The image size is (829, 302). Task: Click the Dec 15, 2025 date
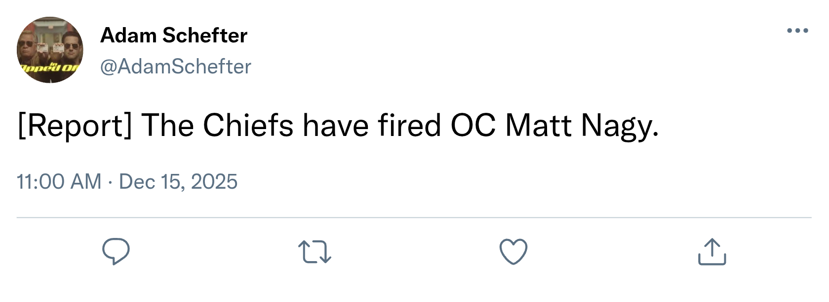point(178,182)
